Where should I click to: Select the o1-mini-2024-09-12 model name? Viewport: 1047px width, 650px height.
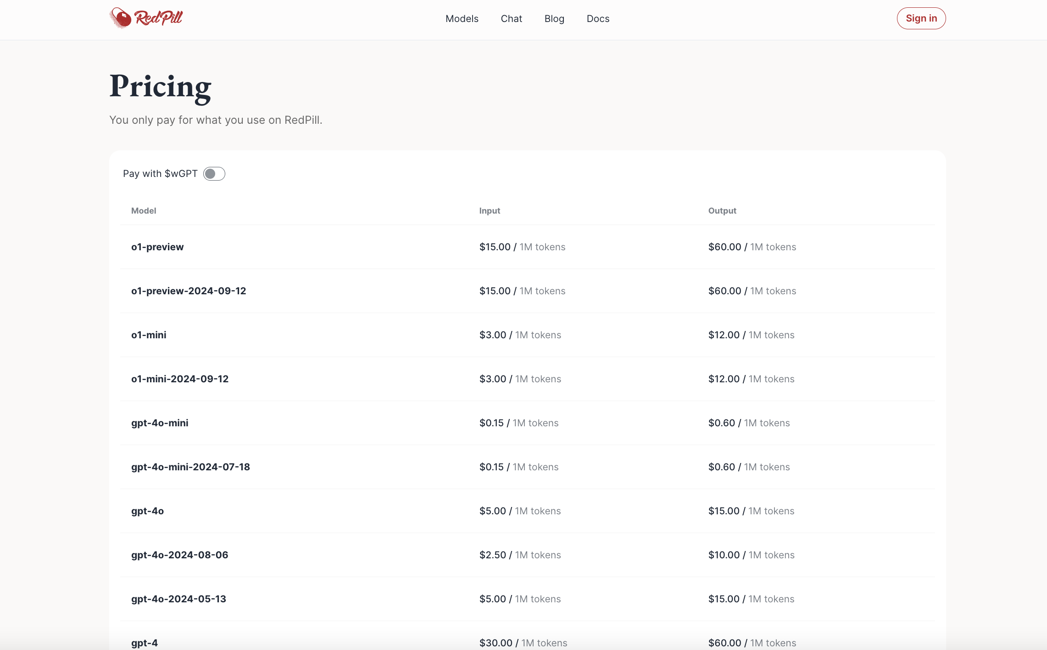180,379
